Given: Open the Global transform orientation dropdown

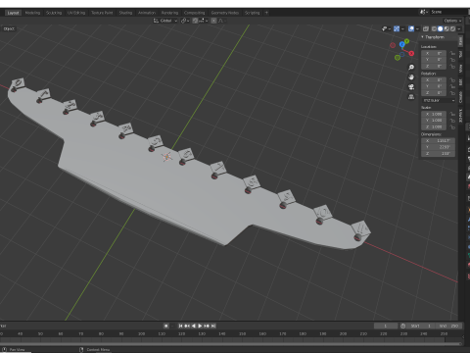Looking at the screenshot, I should coord(165,21).
